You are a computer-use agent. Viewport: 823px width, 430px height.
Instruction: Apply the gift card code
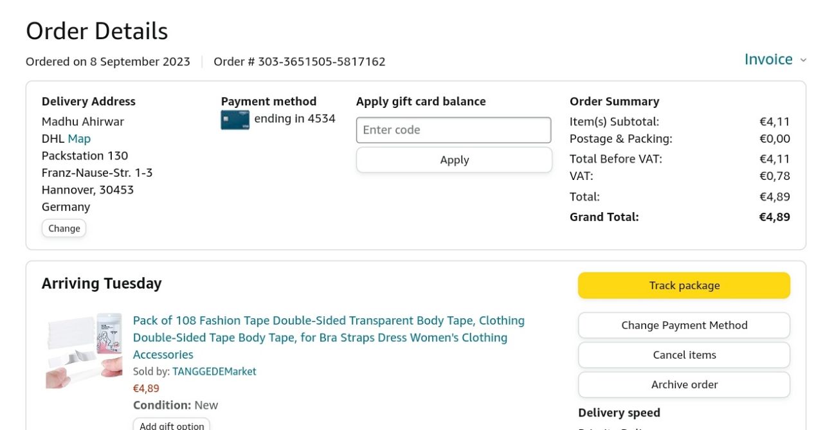[x=454, y=160]
